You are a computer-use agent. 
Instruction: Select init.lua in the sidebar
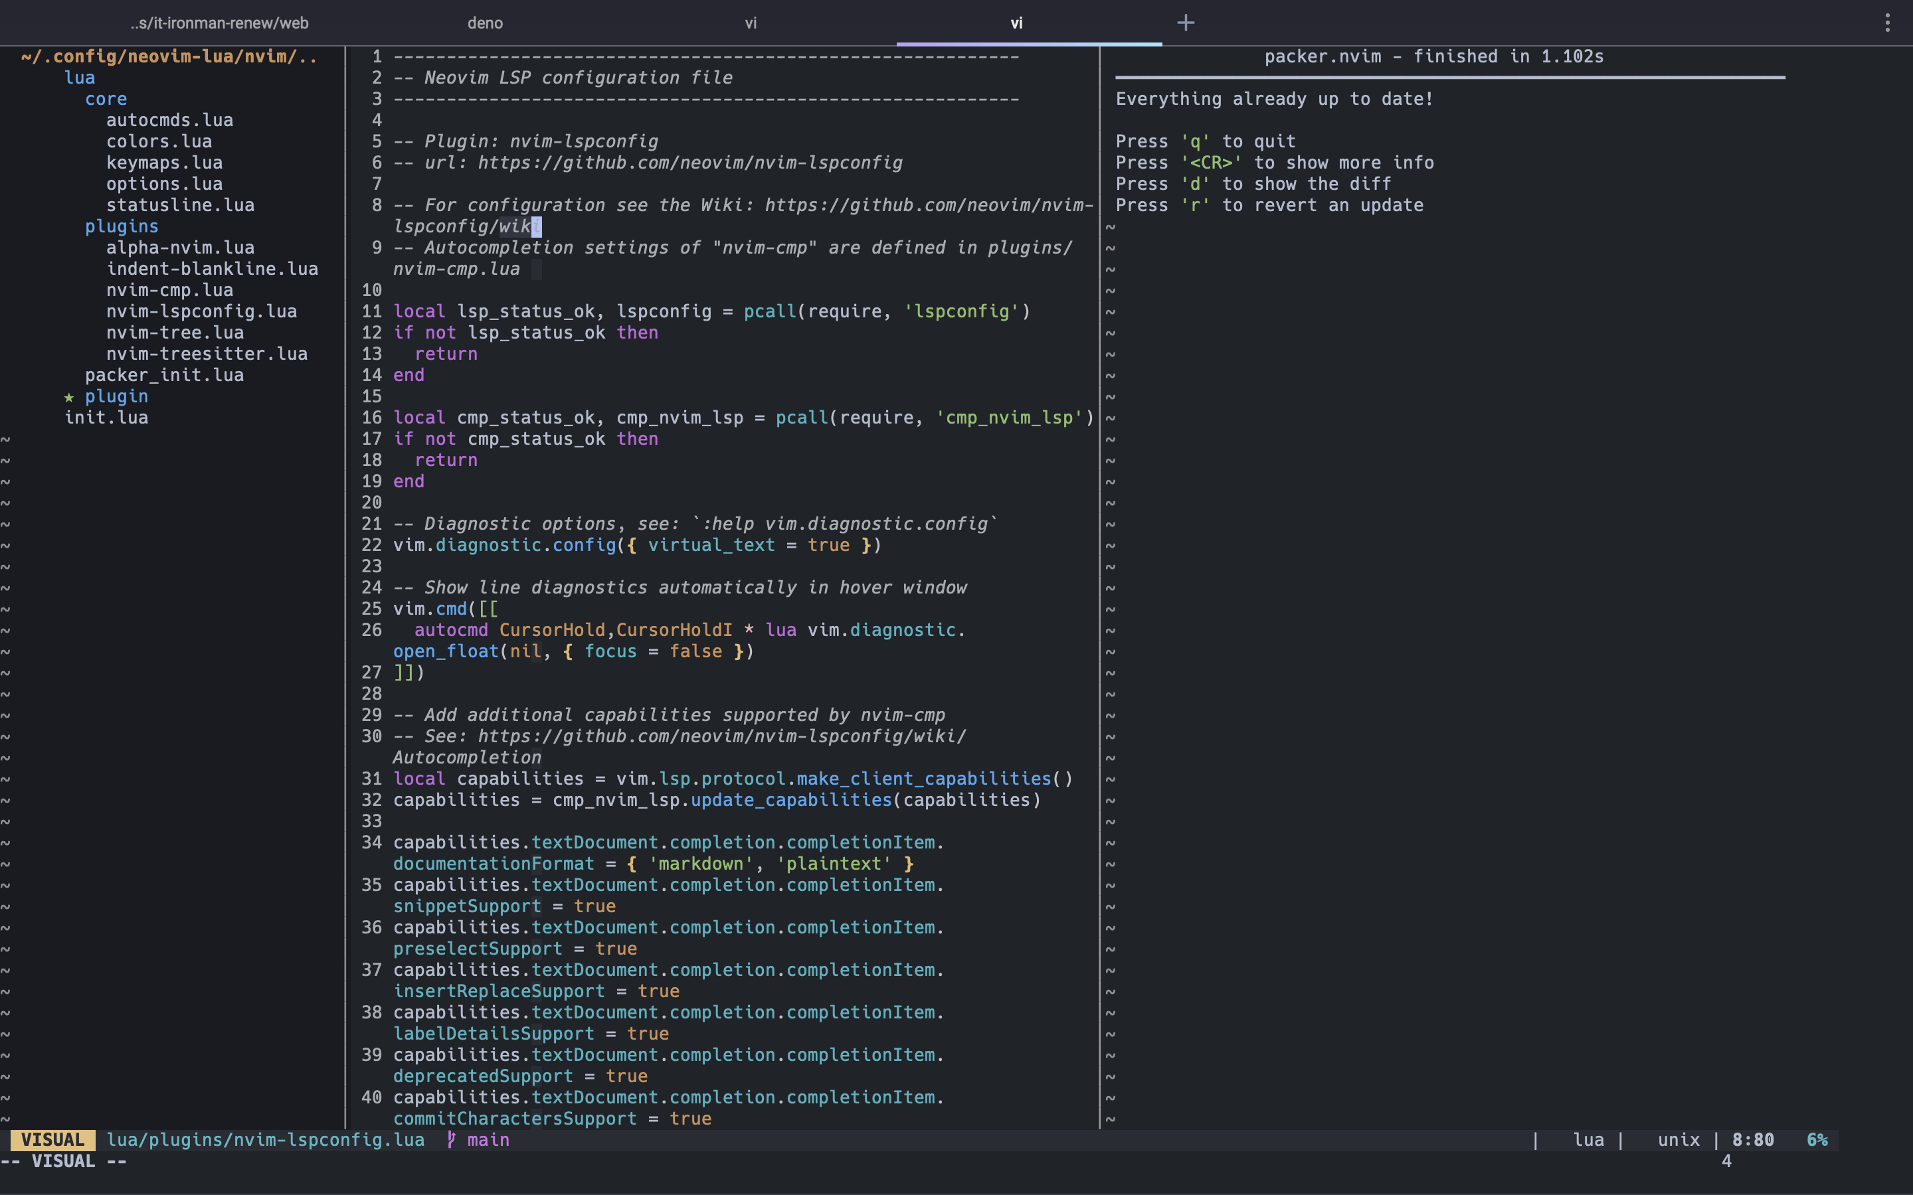[106, 418]
